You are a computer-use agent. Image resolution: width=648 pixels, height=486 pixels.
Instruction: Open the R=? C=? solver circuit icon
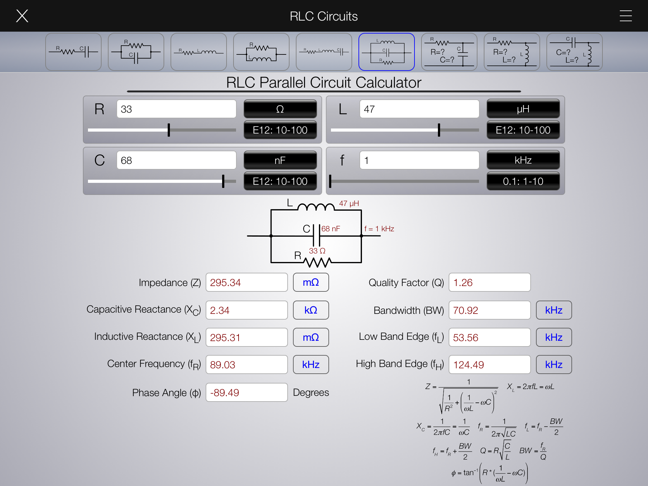coord(449,52)
